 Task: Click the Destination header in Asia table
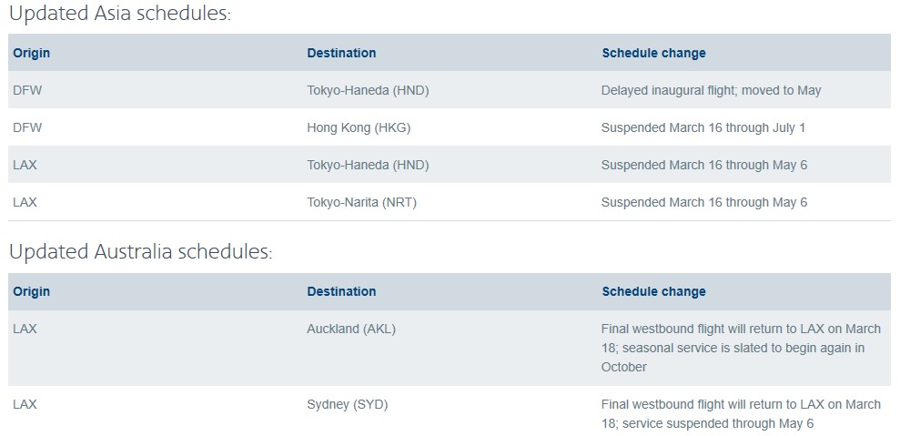(x=341, y=53)
